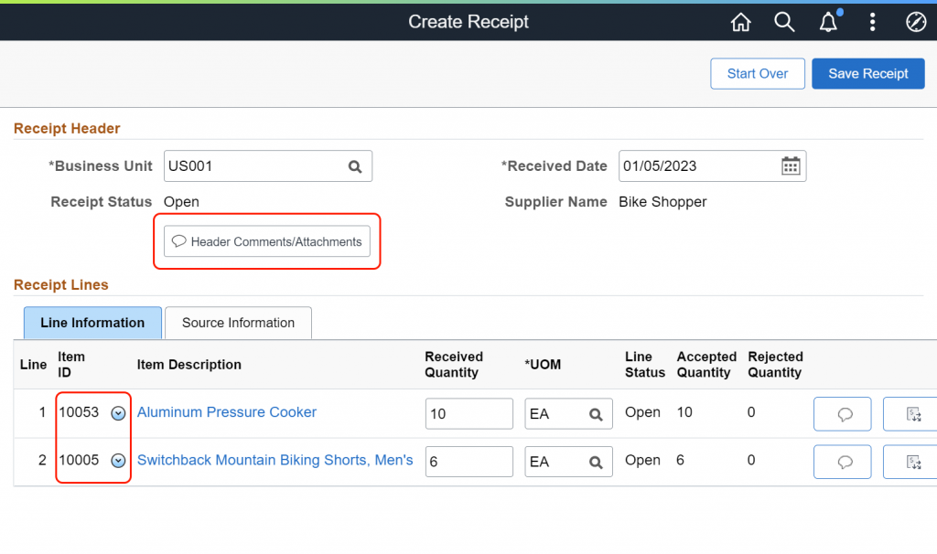Click the Start Over button
Screen dimensions: 937x554
[x=757, y=73]
